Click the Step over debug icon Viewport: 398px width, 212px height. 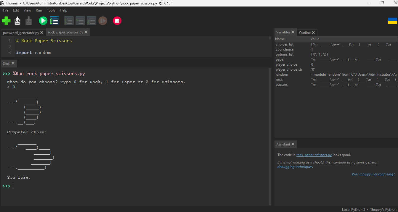69,21
